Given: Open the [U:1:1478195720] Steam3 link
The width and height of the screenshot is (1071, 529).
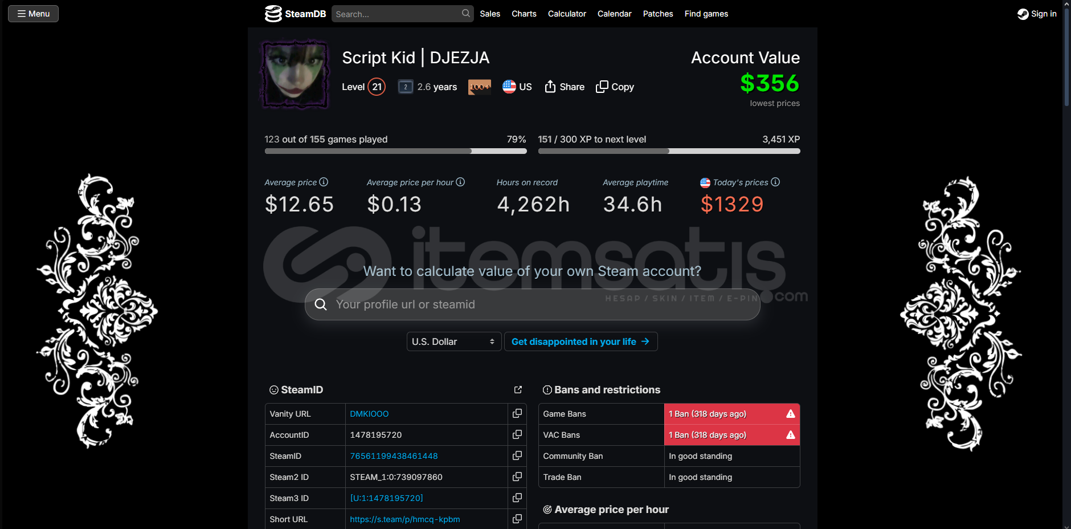Looking at the screenshot, I should click(x=386, y=498).
